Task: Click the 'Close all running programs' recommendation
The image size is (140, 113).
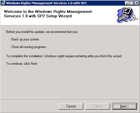Action: pos(28,47)
